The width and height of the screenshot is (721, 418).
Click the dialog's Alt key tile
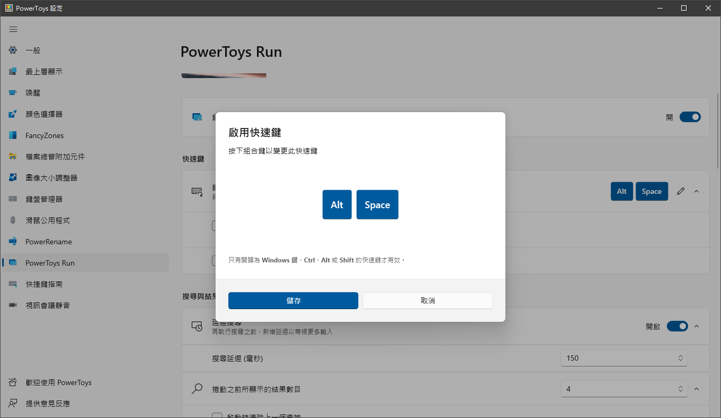pos(337,204)
